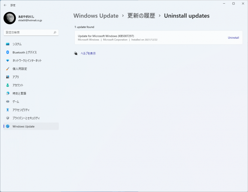Open アカウント settings
Viewport: 248px width, 192px height.
click(x=31, y=85)
